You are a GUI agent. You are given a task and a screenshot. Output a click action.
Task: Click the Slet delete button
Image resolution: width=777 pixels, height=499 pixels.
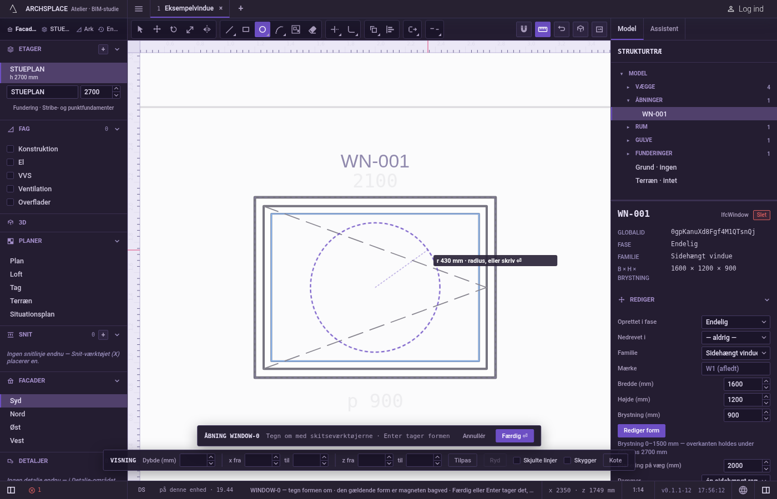click(x=761, y=215)
